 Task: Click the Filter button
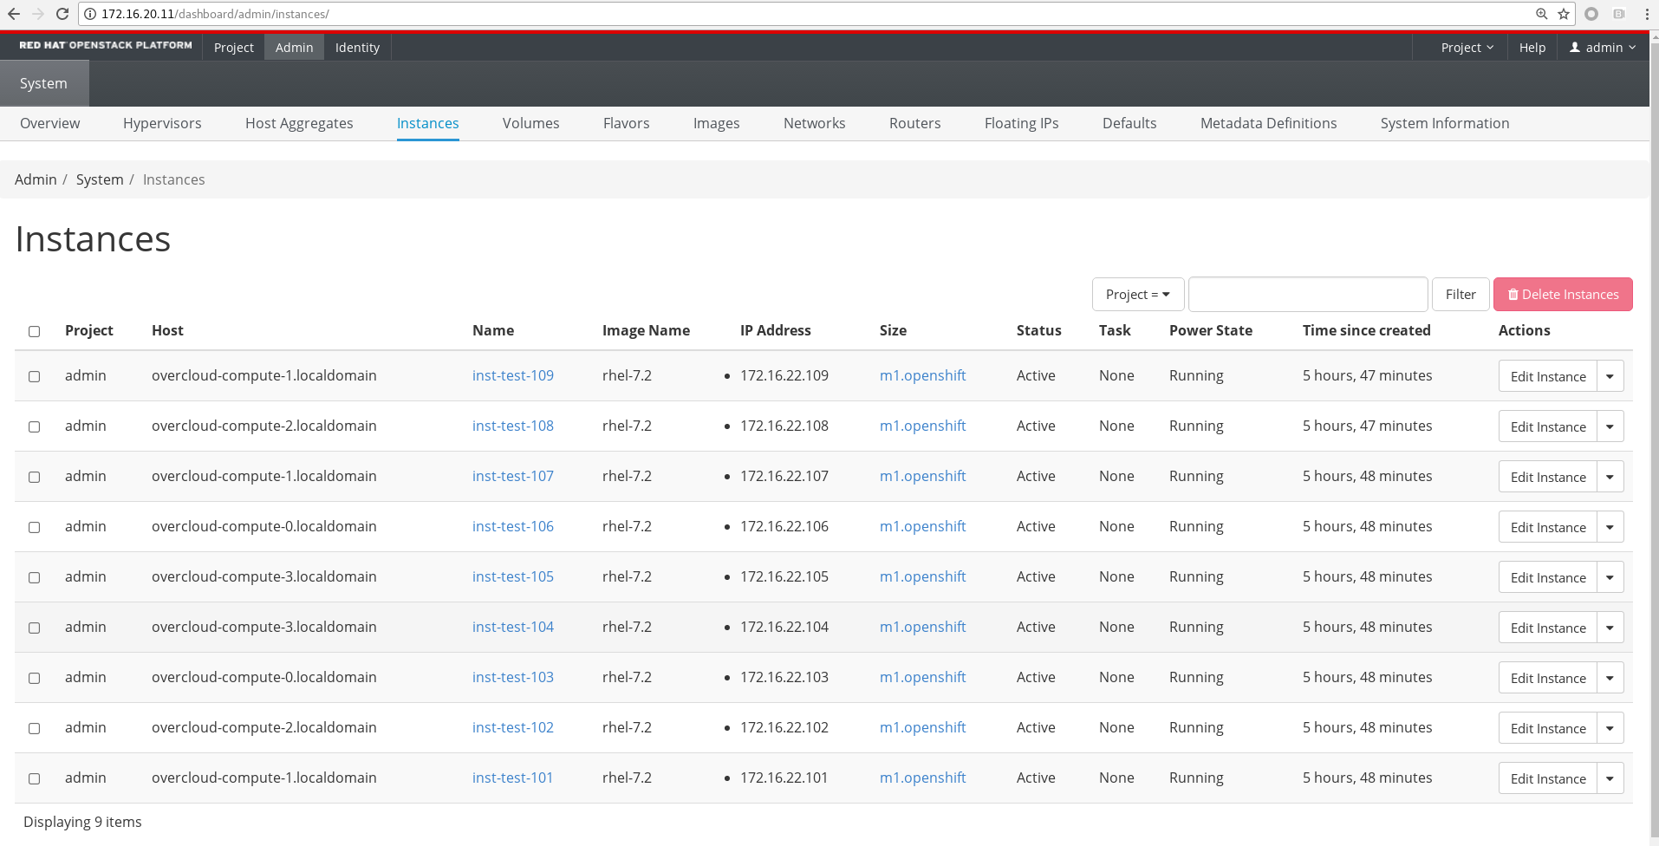pyautogui.click(x=1461, y=295)
